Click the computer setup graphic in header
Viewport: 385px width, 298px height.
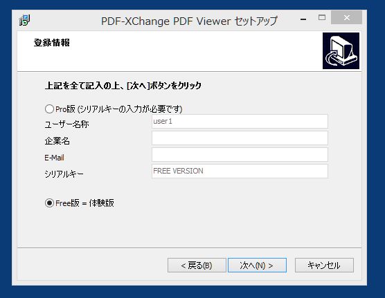point(341,50)
